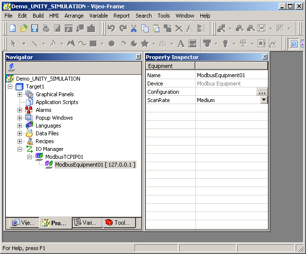Select the Point drawing tool

click(24, 43)
